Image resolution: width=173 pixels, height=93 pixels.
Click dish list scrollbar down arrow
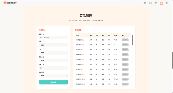132,86
